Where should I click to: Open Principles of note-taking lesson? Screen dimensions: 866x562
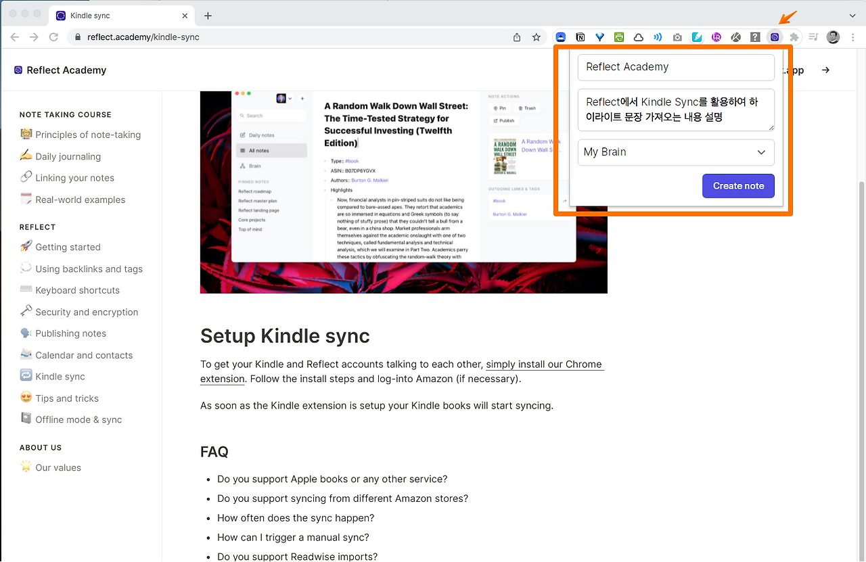pyautogui.click(x=81, y=135)
